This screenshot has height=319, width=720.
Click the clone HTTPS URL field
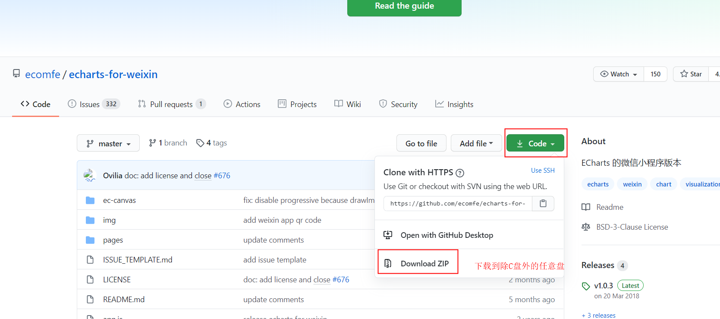pyautogui.click(x=458, y=203)
